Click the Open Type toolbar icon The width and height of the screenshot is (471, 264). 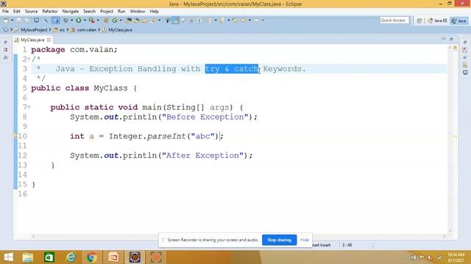coord(129,21)
